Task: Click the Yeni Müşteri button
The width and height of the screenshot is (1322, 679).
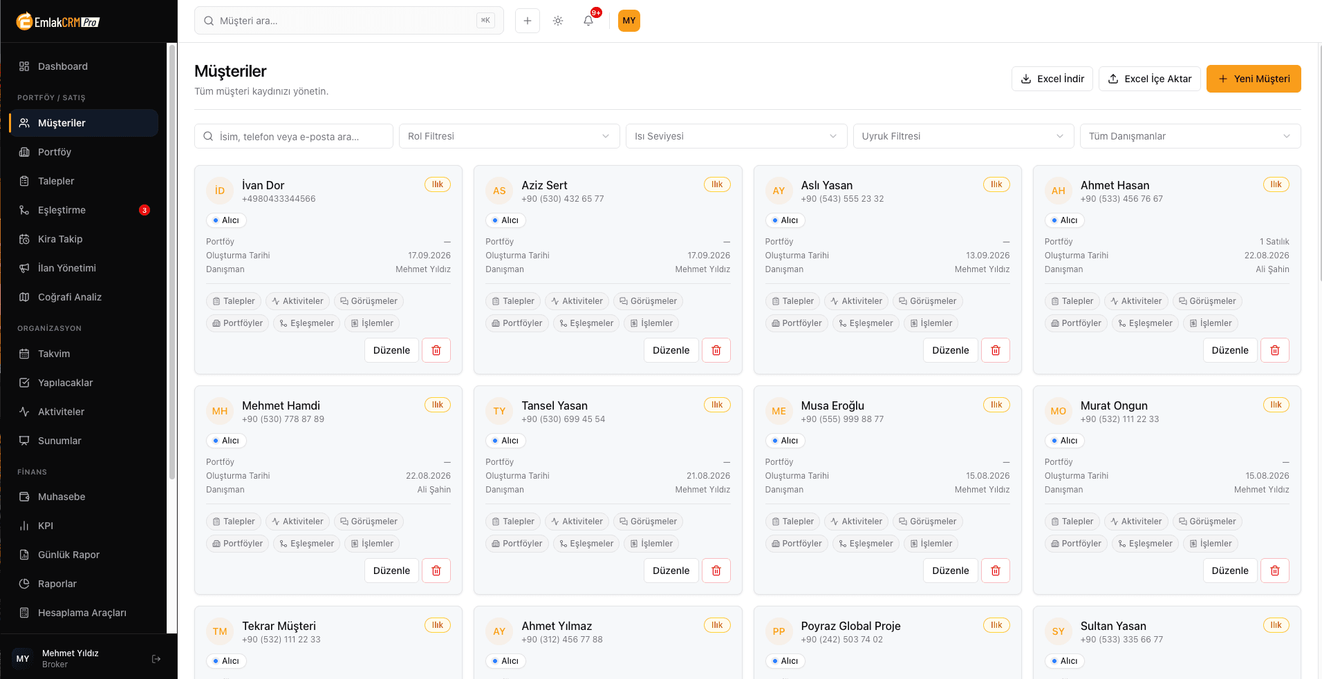Action: (x=1254, y=79)
